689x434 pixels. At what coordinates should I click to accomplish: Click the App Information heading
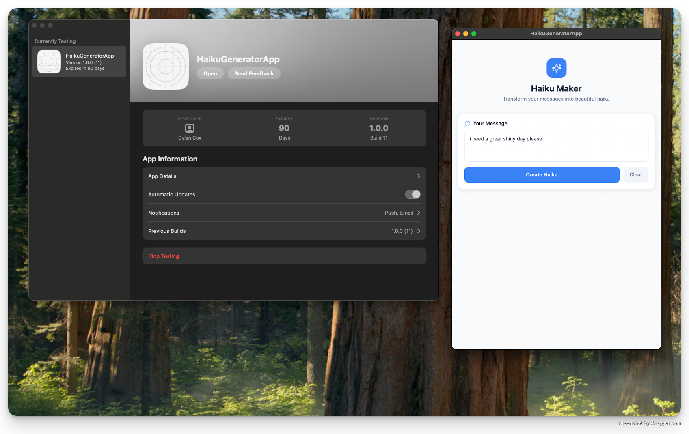(170, 159)
